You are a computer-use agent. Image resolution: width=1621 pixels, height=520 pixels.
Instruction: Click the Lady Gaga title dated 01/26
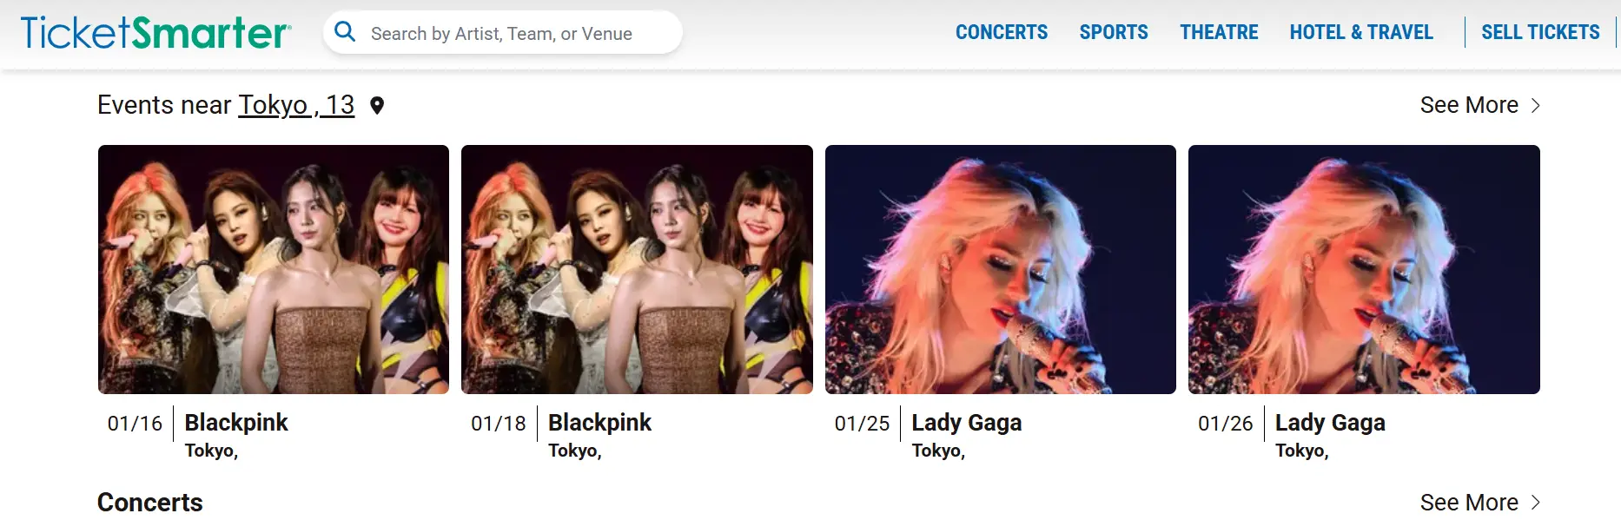tap(1330, 423)
